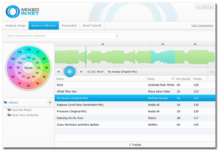
Task: Select 9B on the Camelot wheel
Action: point(10,68)
